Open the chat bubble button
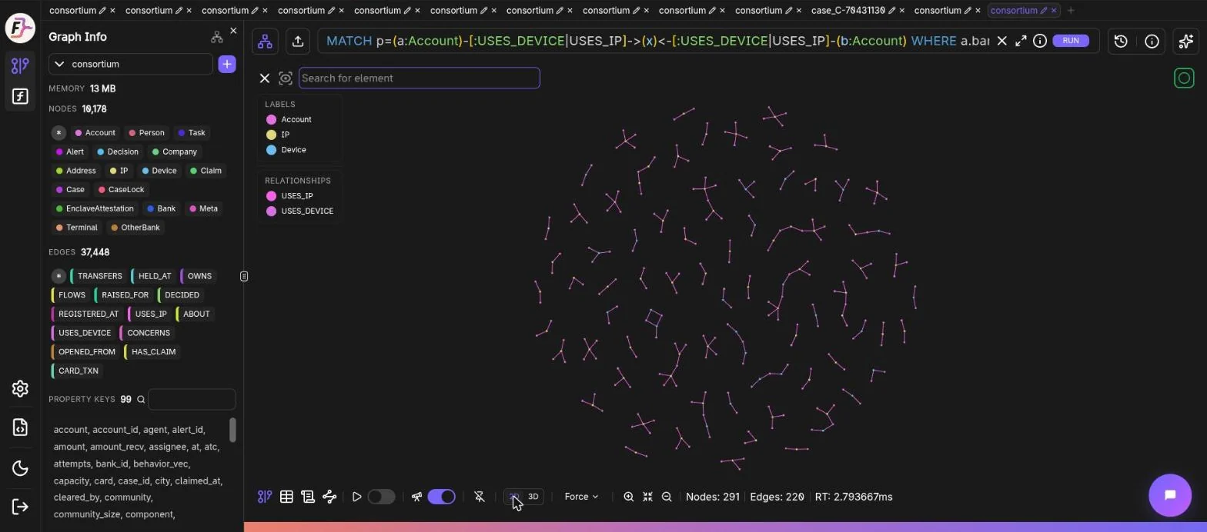This screenshot has width=1207, height=532. coord(1170,495)
